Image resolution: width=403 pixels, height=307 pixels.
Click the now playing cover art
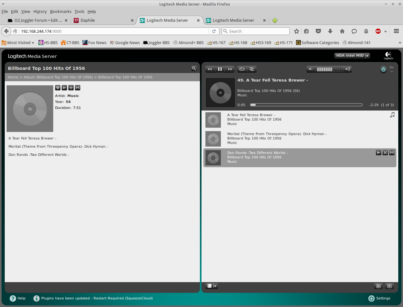tap(220, 93)
